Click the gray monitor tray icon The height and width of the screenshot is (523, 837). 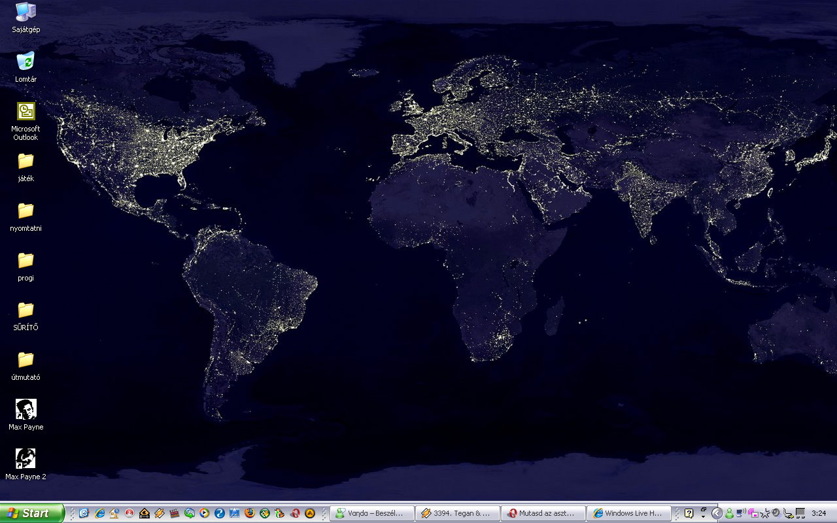[x=800, y=513]
